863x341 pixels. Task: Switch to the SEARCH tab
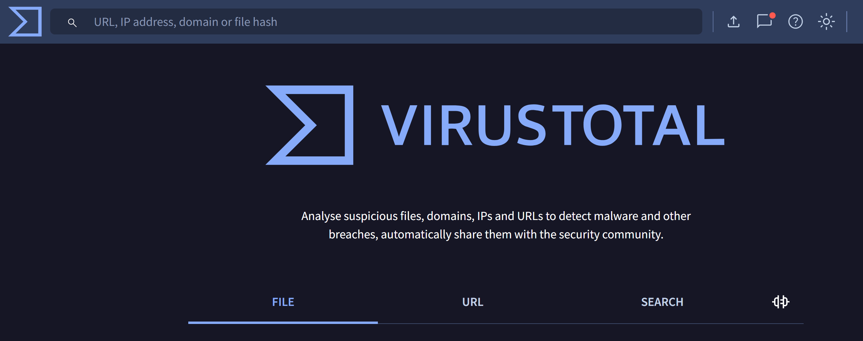tap(662, 302)
